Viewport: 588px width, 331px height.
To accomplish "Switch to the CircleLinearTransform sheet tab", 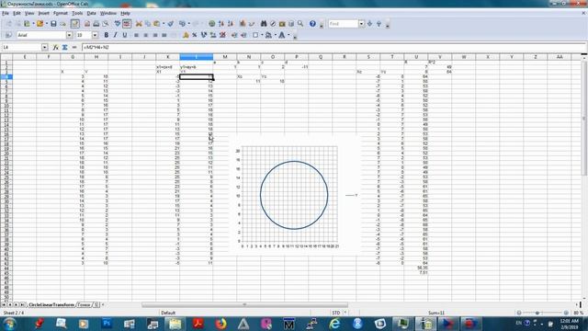I will [51, 304].
